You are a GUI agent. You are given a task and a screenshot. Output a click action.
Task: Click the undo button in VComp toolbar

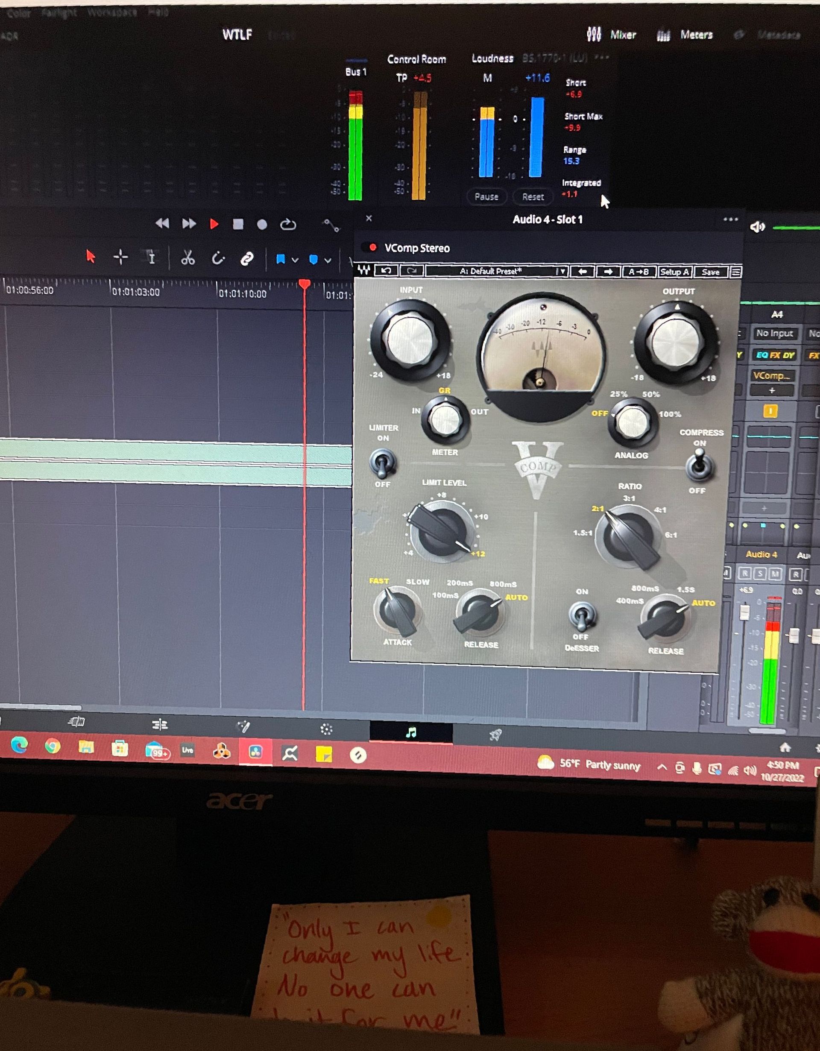point(386,270)
